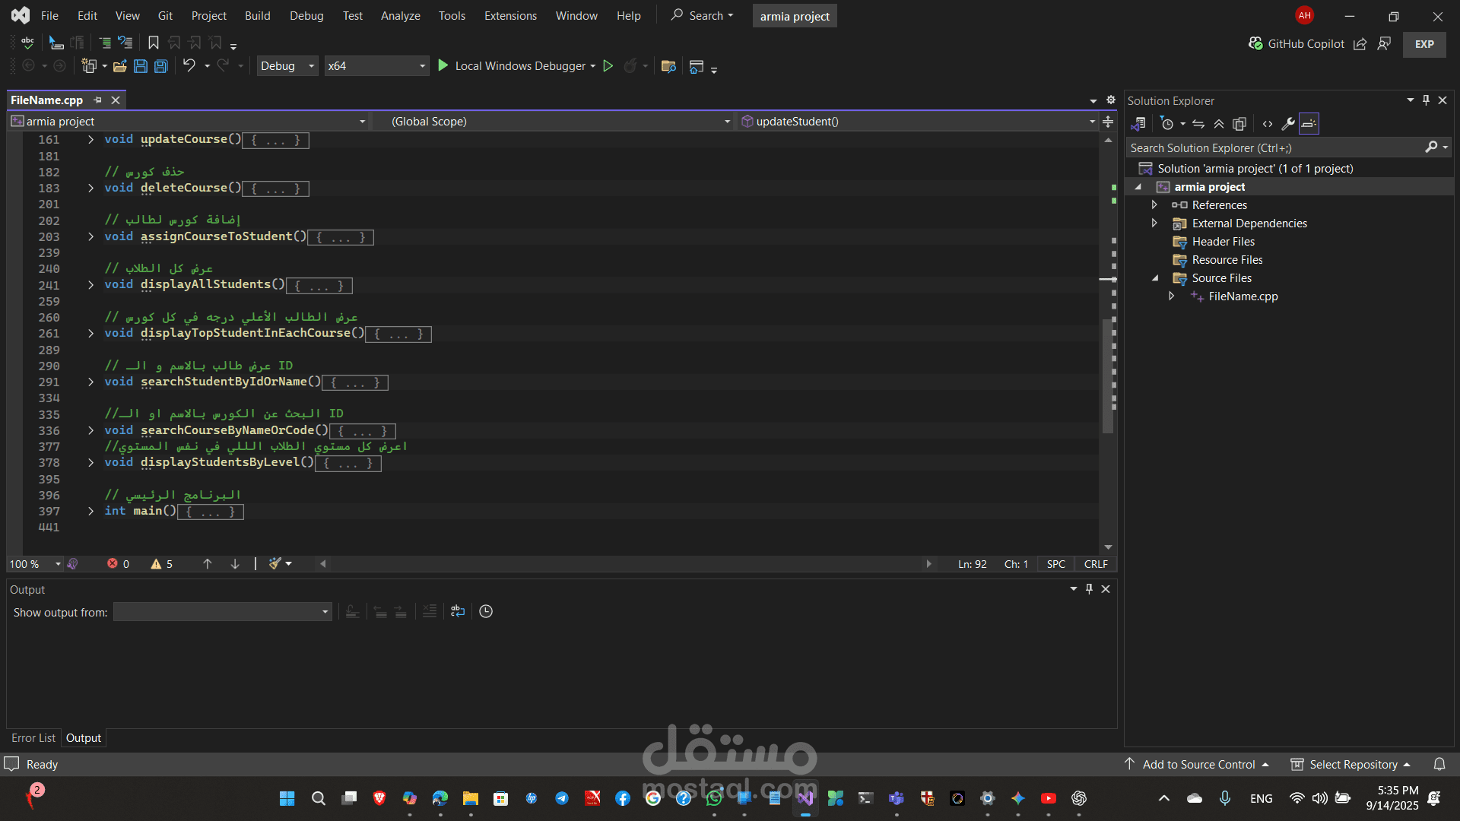Screen dimensions: 1460x821
Task: Start Without Debugging using outlined play icon
Action: pyautogui.click(x=608, y=66)
